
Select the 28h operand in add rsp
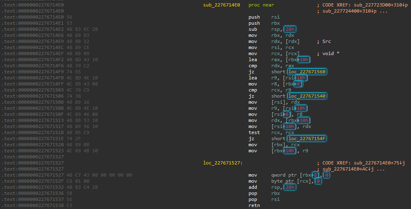pyautogui.click(x=290, y=187)
